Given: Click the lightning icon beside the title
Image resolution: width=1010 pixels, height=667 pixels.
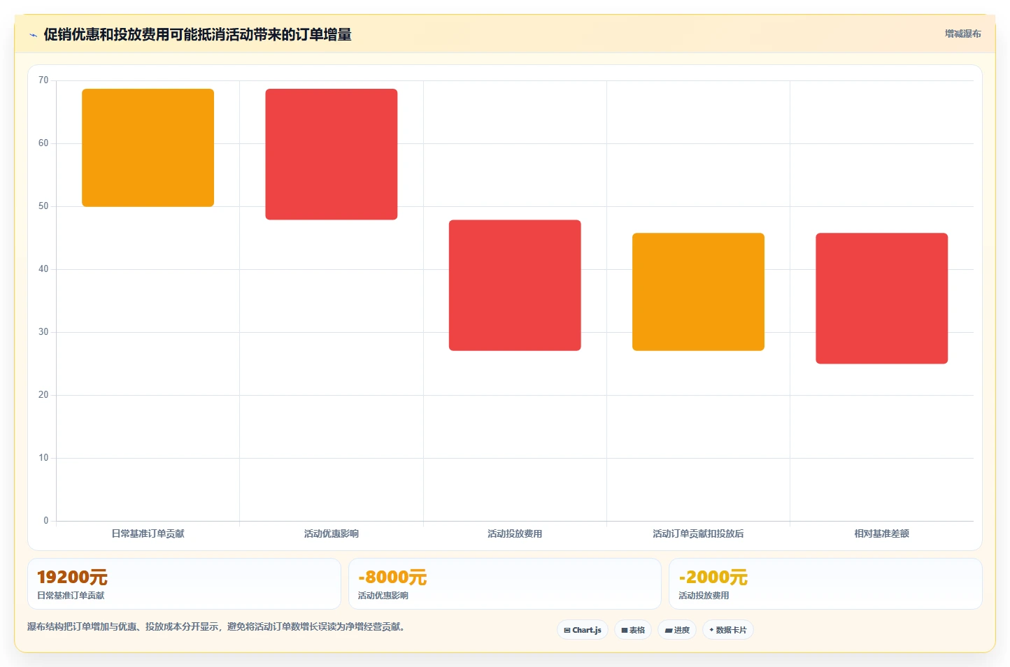Looking at the screenshot, I should tap(33, 35).
